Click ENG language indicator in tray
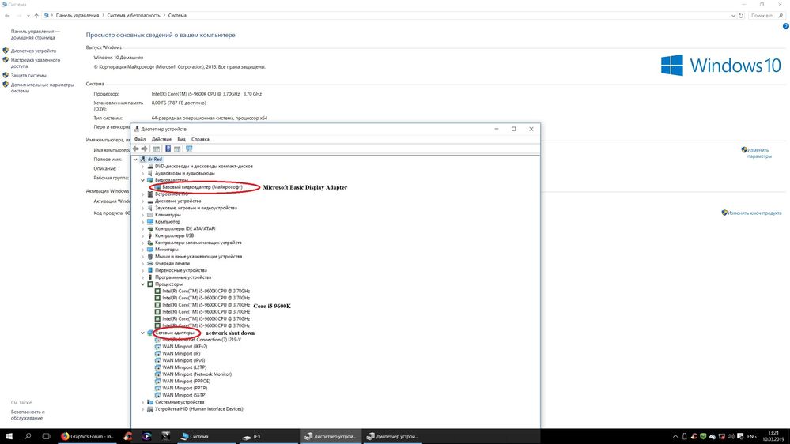 752,436
